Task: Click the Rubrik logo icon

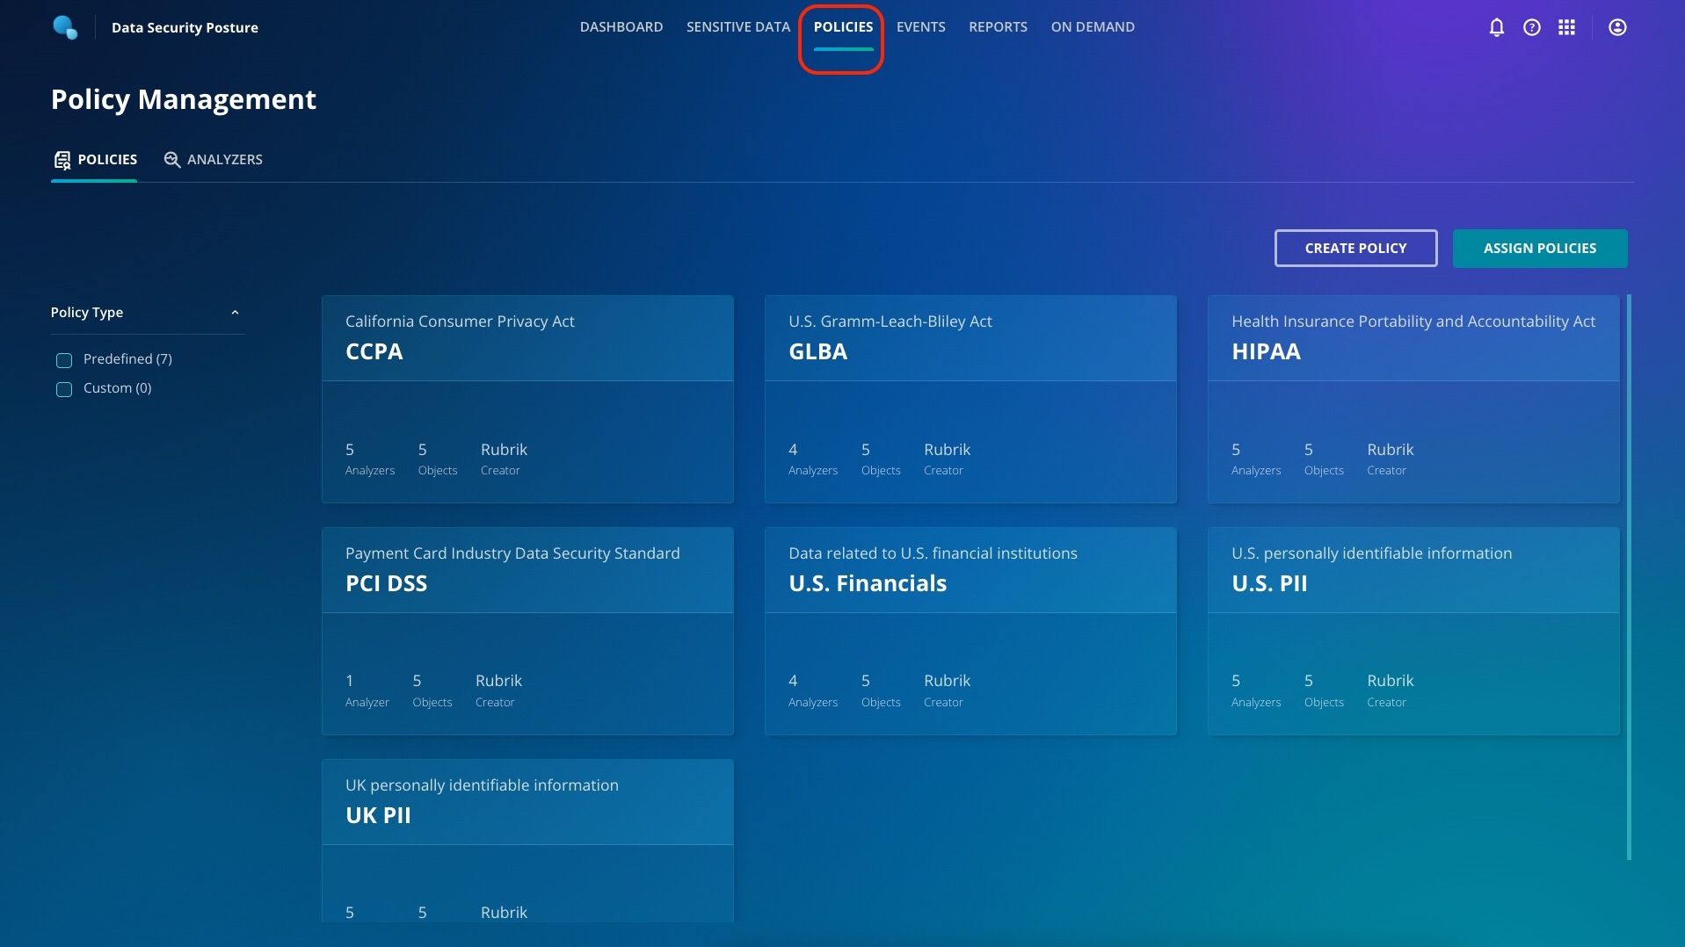Action: tap(65, 27)
